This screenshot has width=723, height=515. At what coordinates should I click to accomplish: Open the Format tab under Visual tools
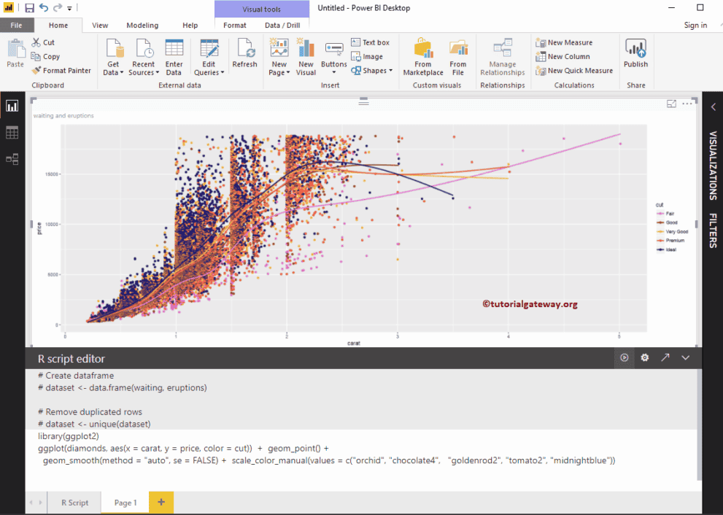tap(234, 24)
